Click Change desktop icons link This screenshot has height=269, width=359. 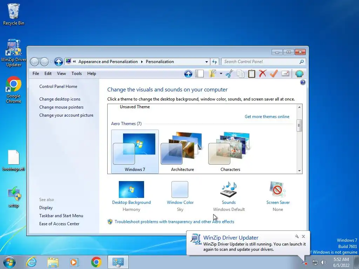click(60, 99)
